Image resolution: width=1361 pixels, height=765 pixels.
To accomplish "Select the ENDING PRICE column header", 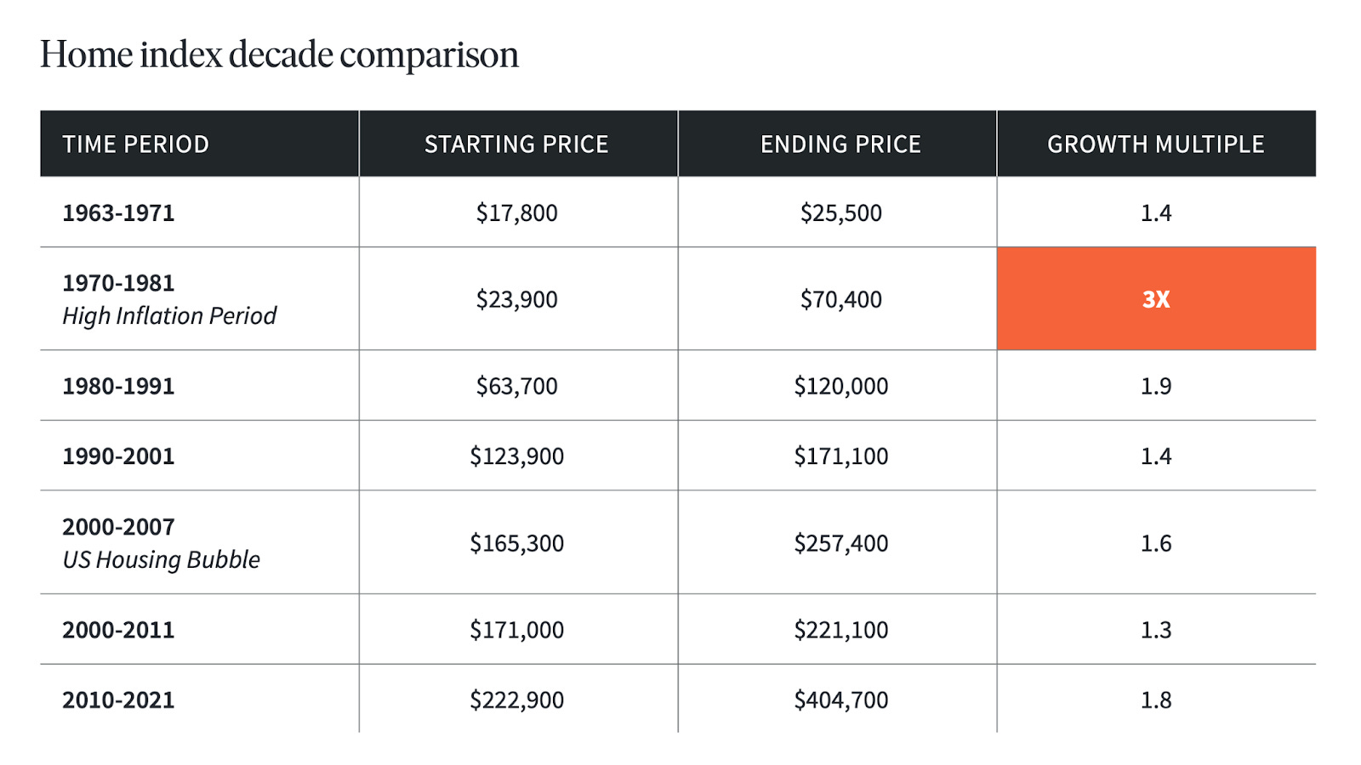I will coord(840,144).
